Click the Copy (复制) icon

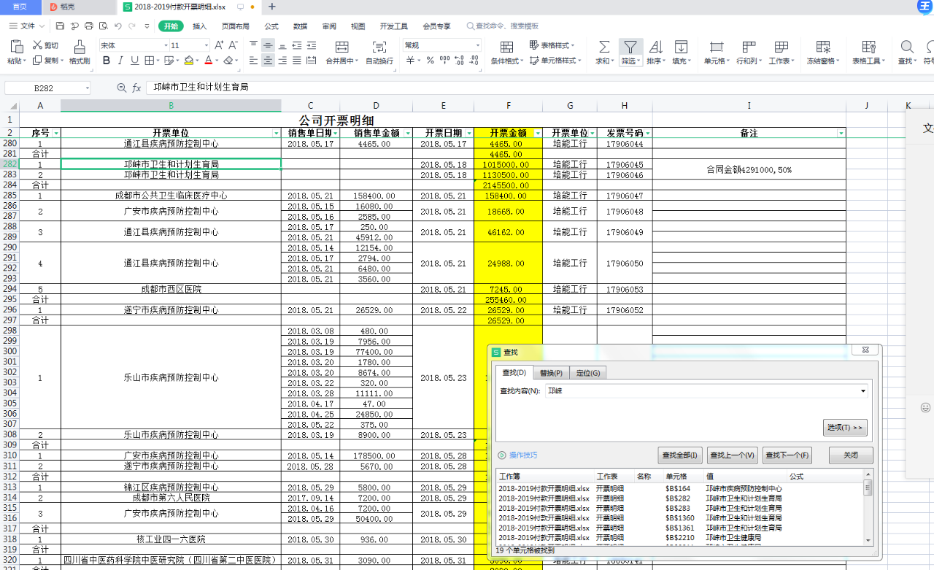point(37,61)
